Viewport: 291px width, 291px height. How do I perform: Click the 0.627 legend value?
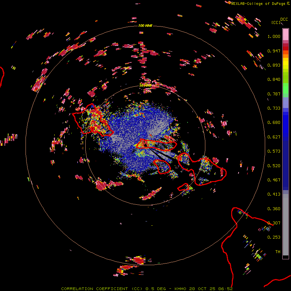coord(274,137)
